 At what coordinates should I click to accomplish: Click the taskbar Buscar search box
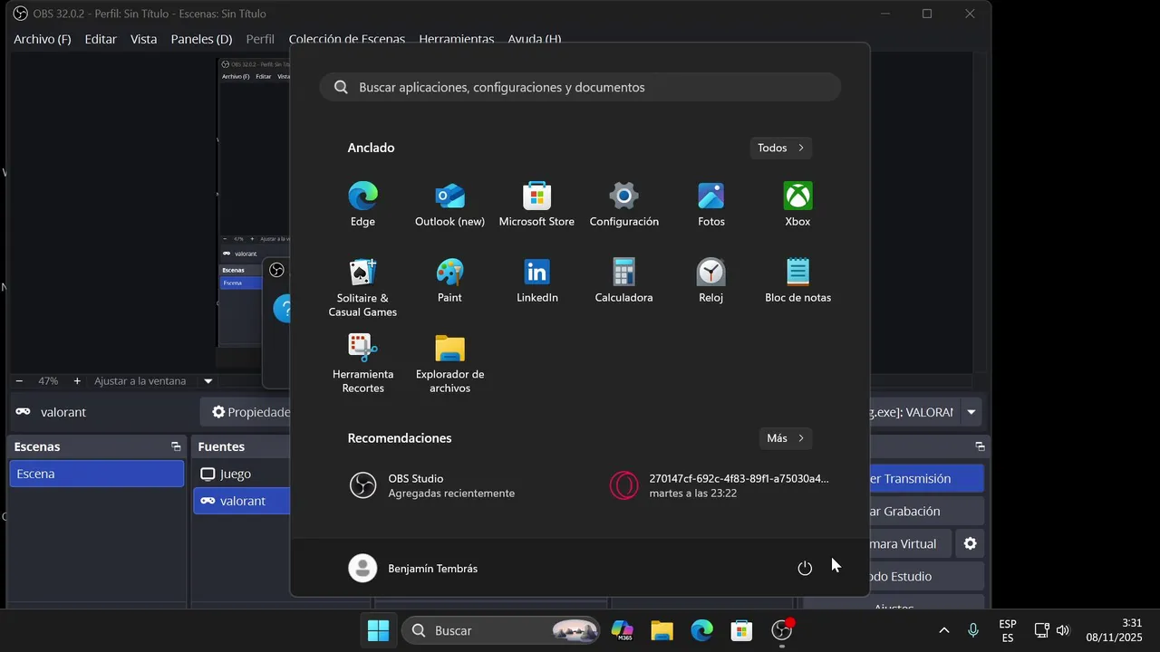coord(502,630)
